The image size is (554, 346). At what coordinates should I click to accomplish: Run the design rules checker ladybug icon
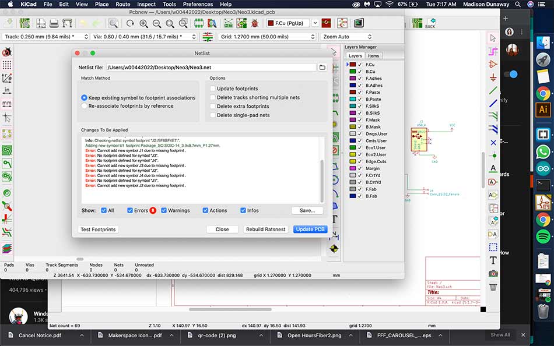point(254,23)
